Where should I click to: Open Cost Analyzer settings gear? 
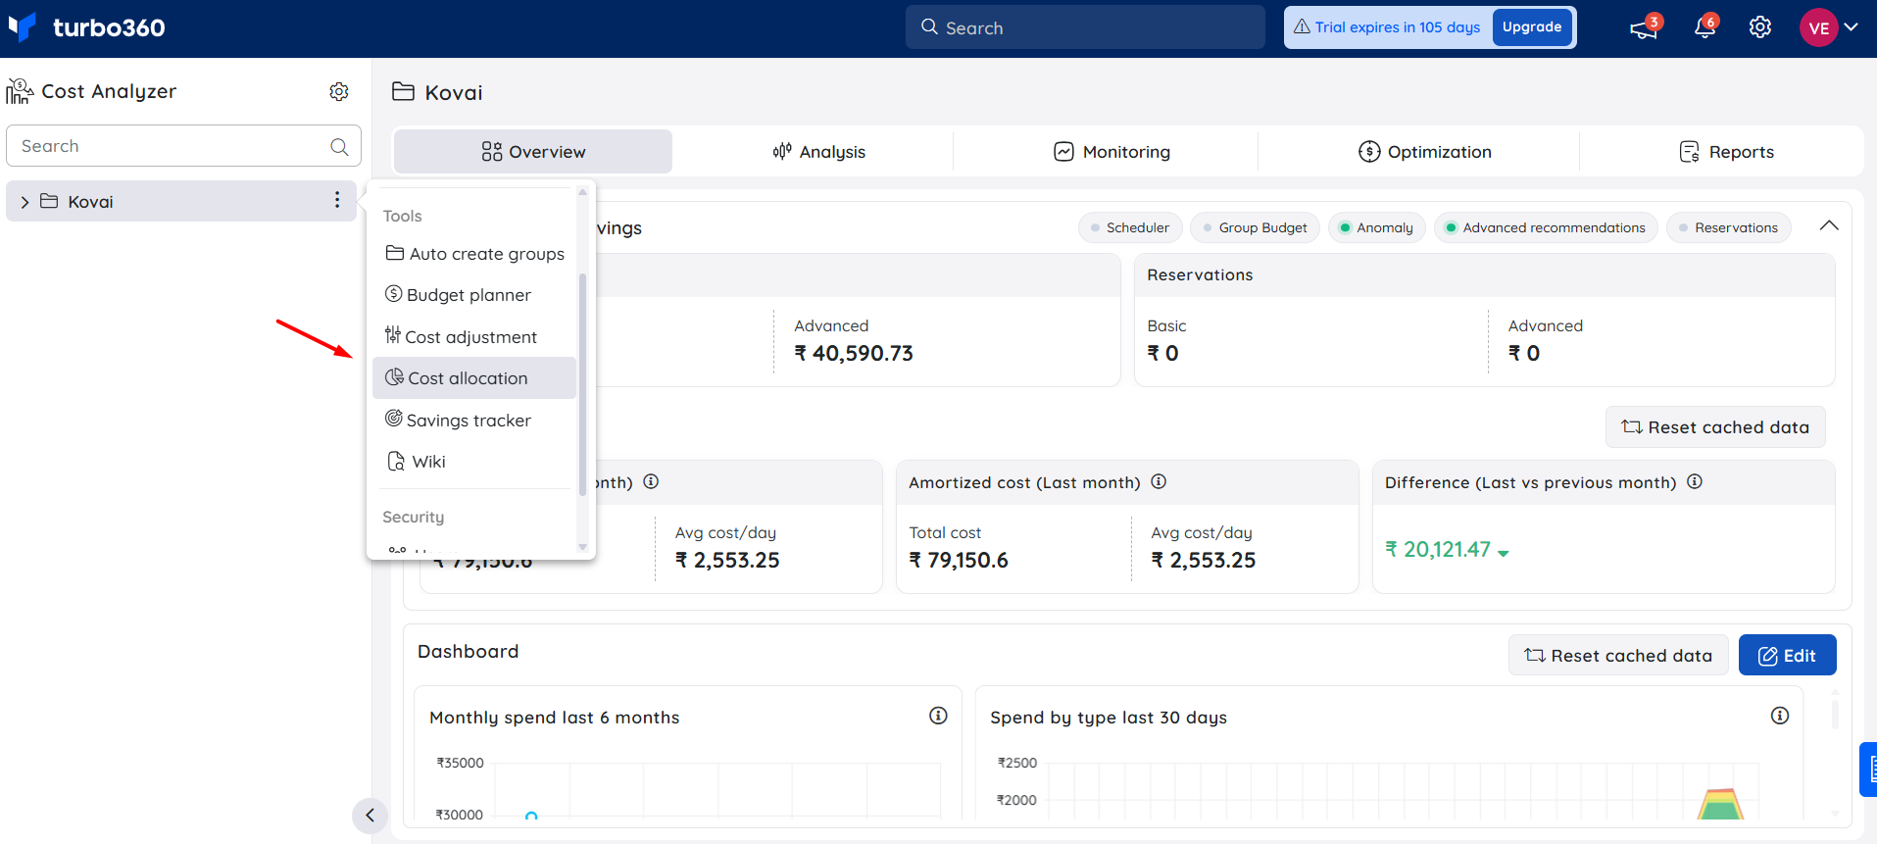point(339,91)
